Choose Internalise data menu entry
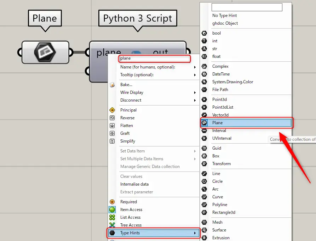 (x=134, y=184)
